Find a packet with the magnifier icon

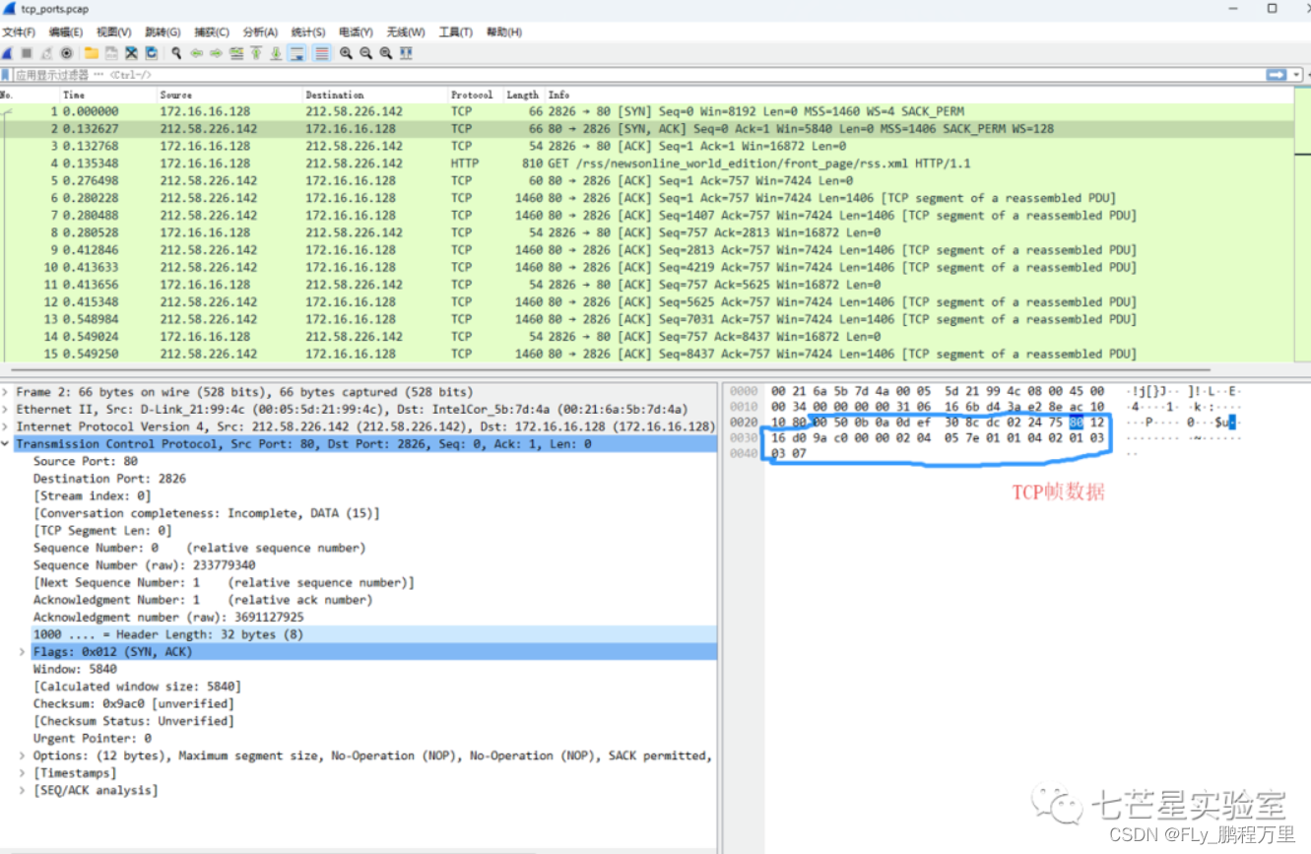point(176,53)
